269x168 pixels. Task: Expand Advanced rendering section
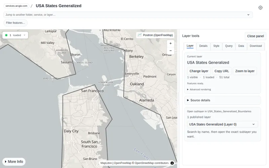(199, 89)
